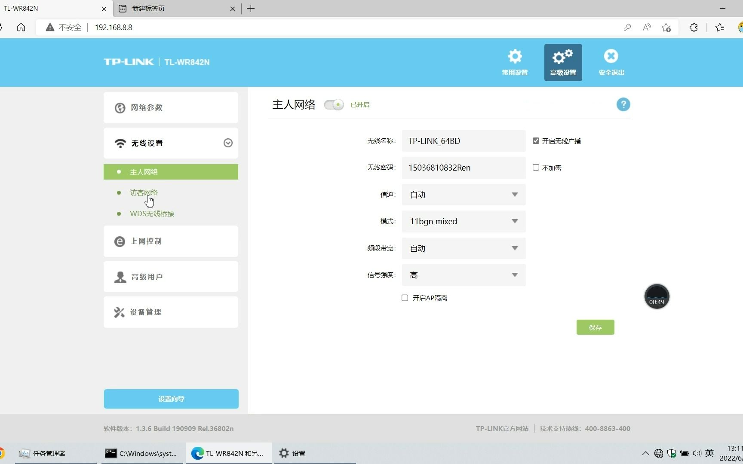The height and width of the screenshot is (464, 743).
Task: Click volume speaker tray icon
Action: [x=697, y=453]
